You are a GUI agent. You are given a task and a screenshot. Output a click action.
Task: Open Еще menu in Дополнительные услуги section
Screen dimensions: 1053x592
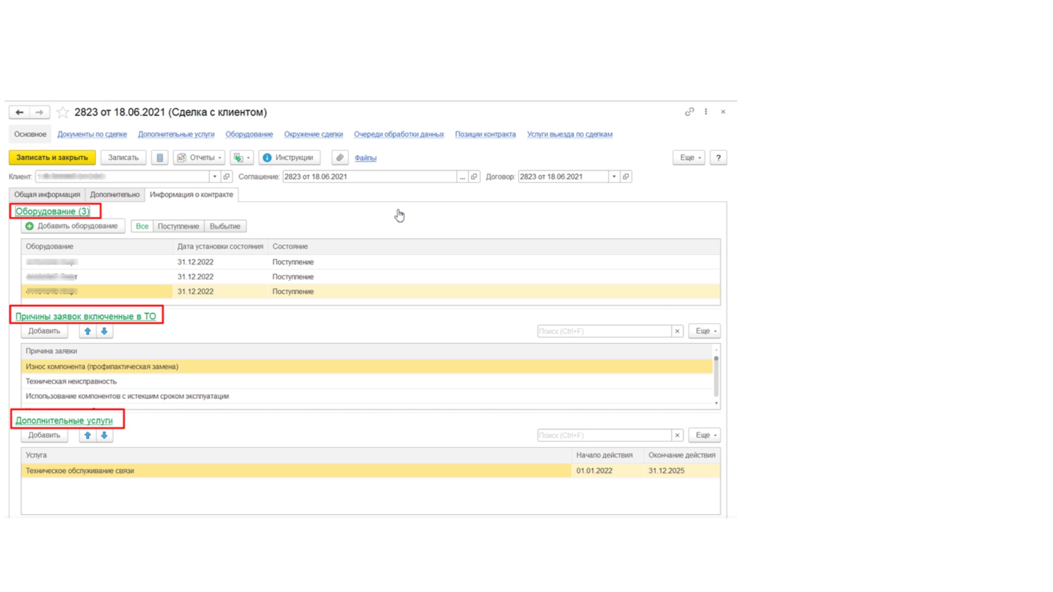pos(705,435)
